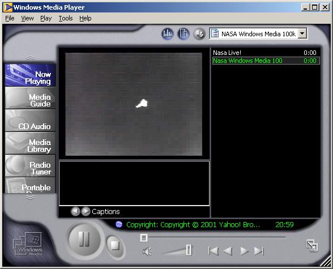Close the Windows Media Player window
333x269 pixels.
coord(325,7)
